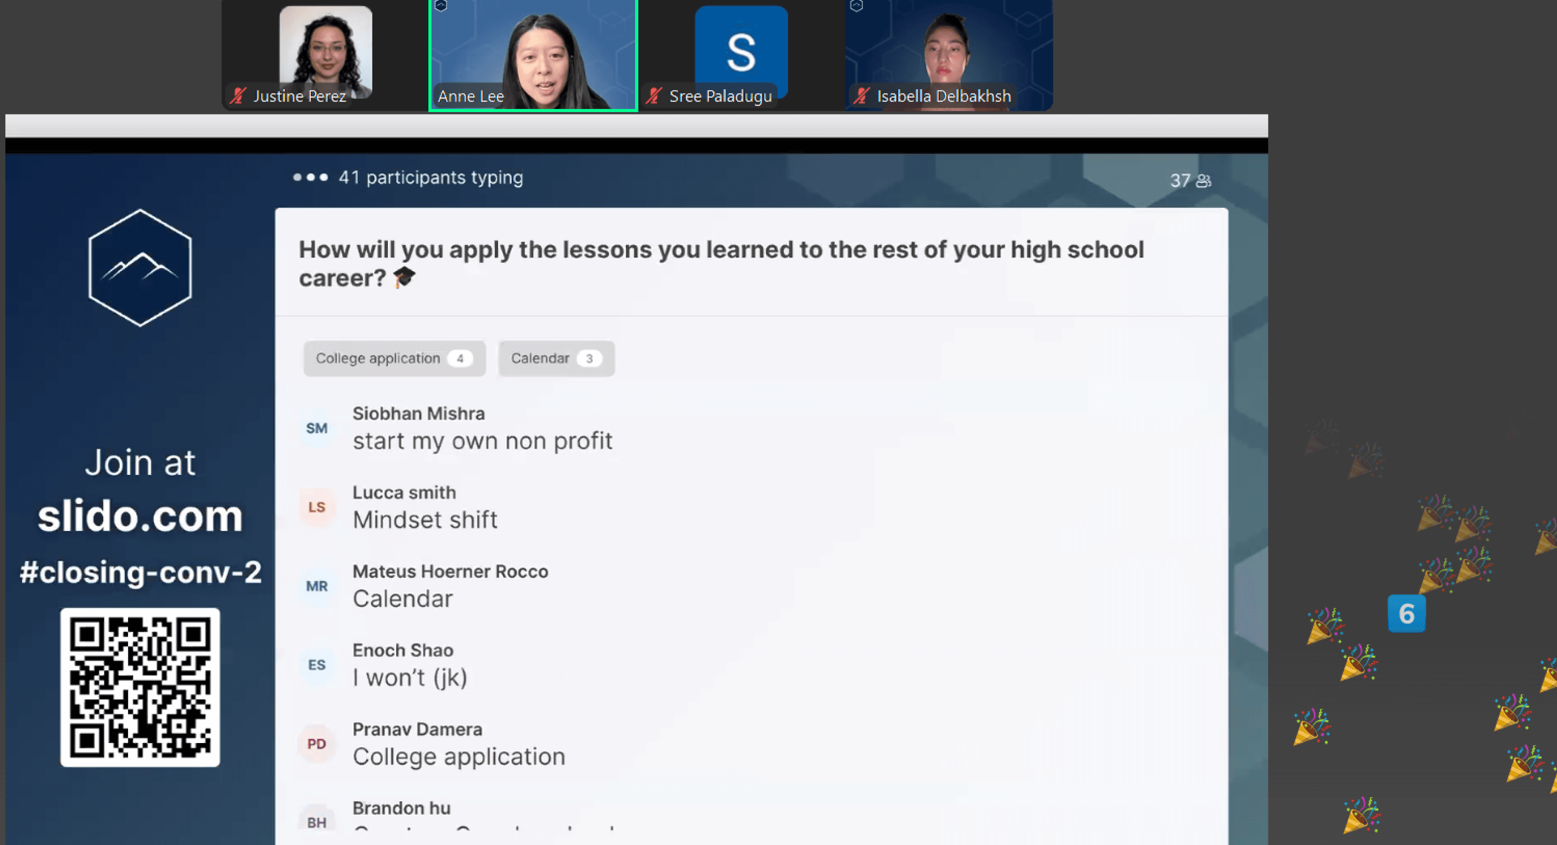This screenshot has height=845, width=1557.
Task: Click Isabella Delbakhsh's muted microphone icon
Action: [x=862, y=96]
